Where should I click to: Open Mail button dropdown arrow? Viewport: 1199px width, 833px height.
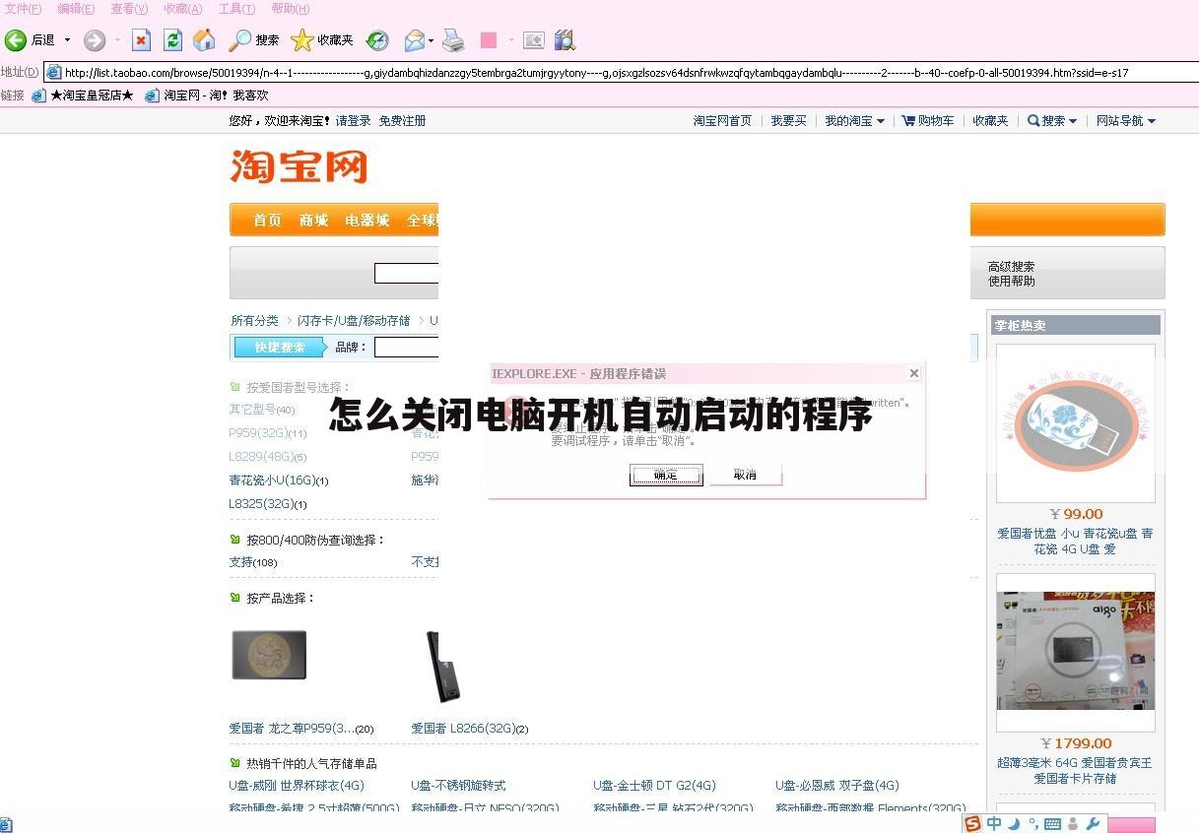(432, 40)
